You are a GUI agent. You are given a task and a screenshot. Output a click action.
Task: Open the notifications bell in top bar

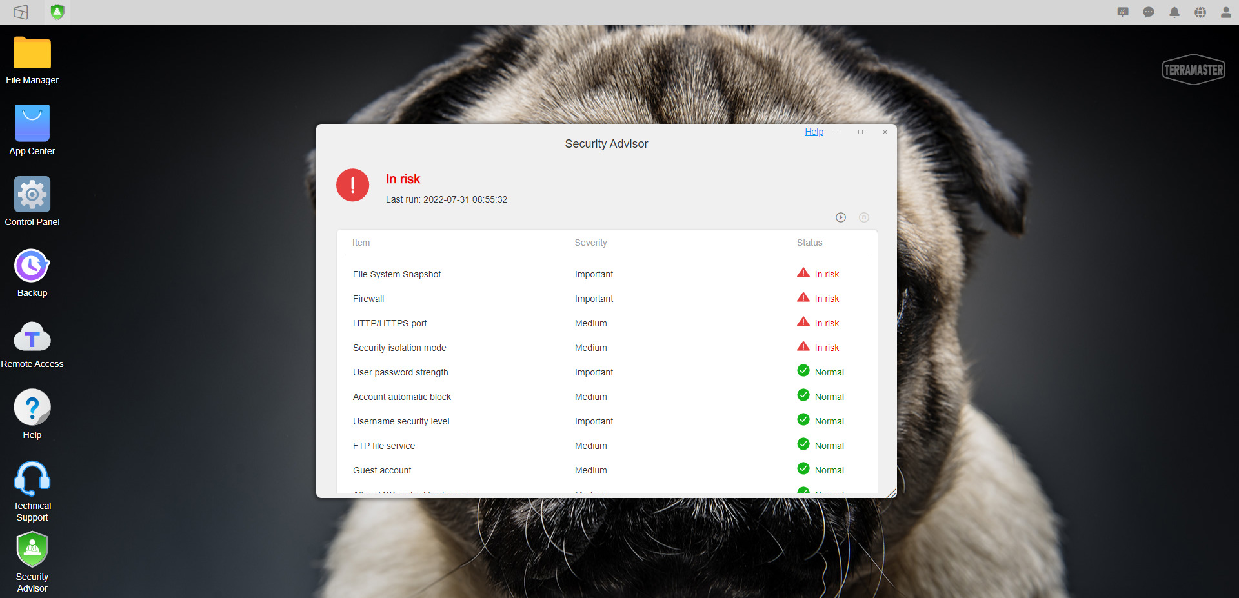tap(1174, 12)
